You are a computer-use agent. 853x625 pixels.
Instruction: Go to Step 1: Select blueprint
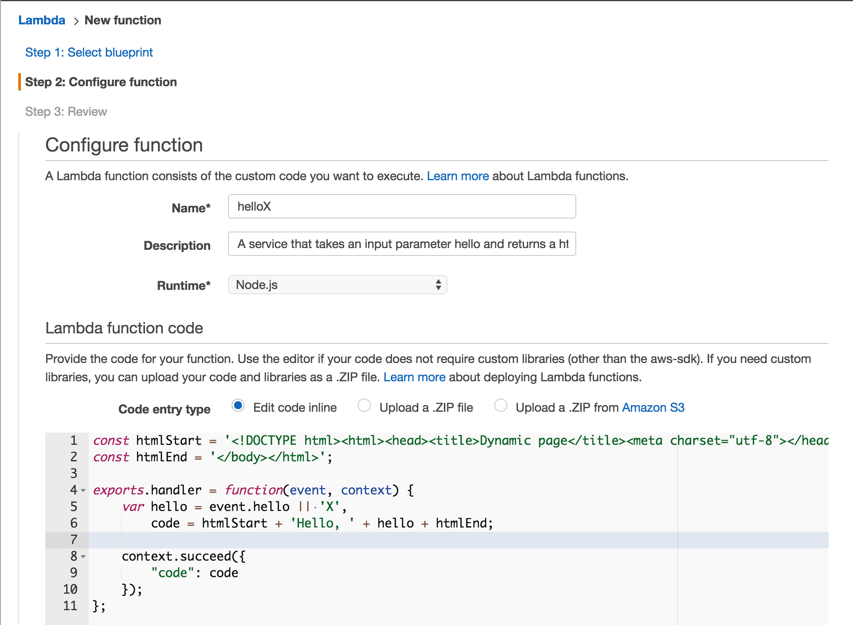[89, 53]
